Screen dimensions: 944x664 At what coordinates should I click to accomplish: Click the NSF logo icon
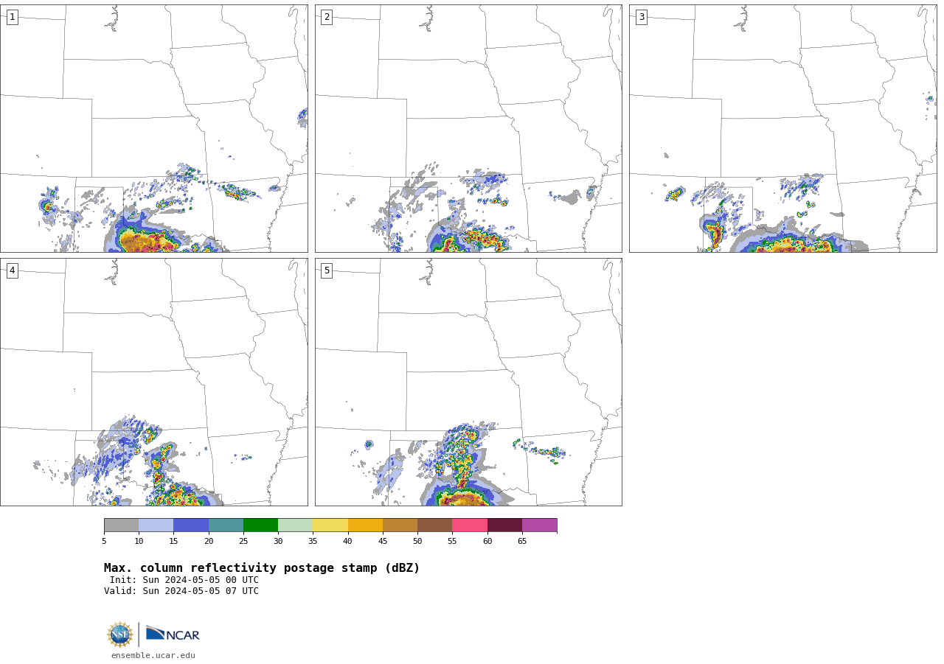120,635
